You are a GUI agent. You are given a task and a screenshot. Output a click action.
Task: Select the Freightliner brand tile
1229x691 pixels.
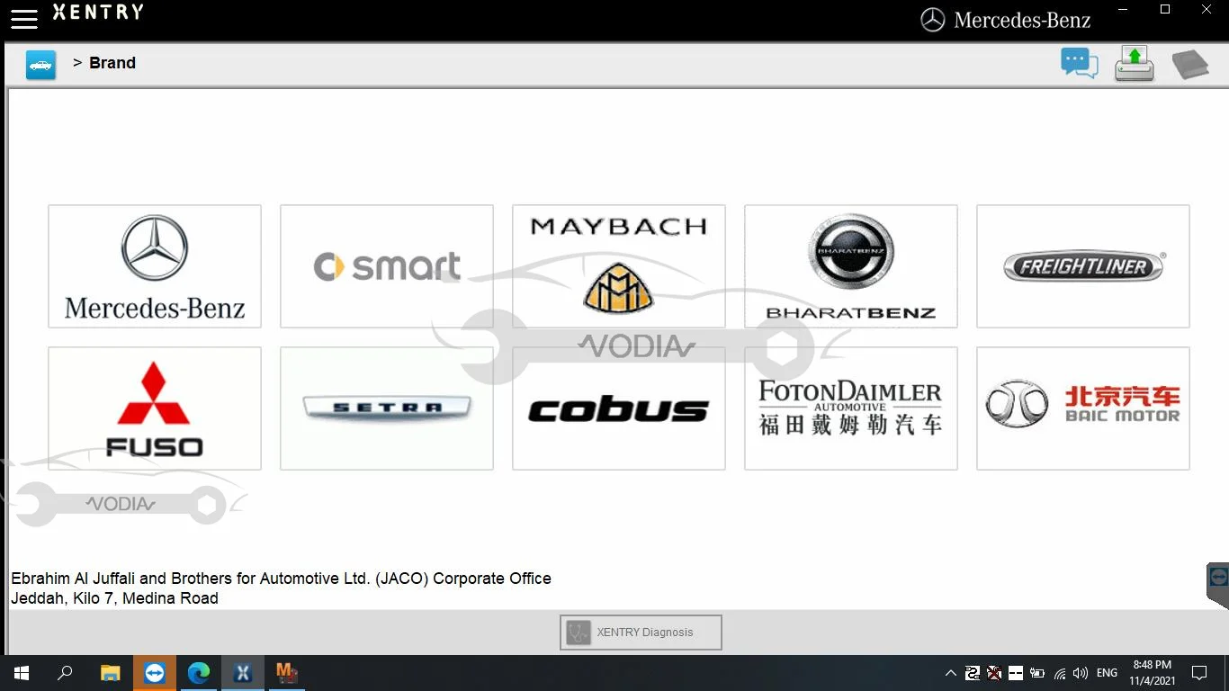pyautogui.click(x=1083, y=266)
